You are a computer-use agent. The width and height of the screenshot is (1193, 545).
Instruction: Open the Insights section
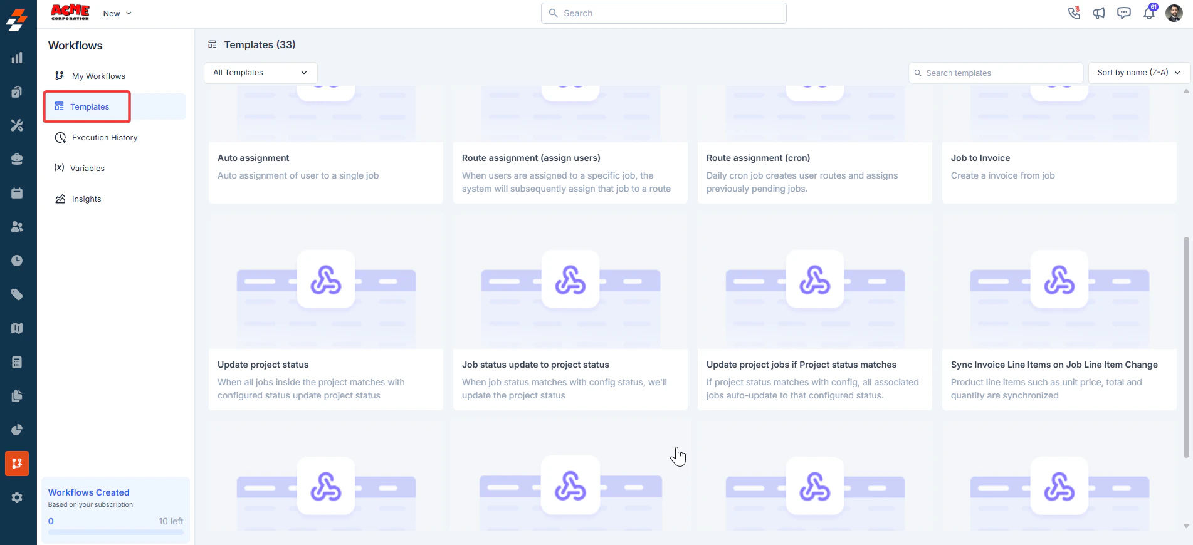click(87, 199)
